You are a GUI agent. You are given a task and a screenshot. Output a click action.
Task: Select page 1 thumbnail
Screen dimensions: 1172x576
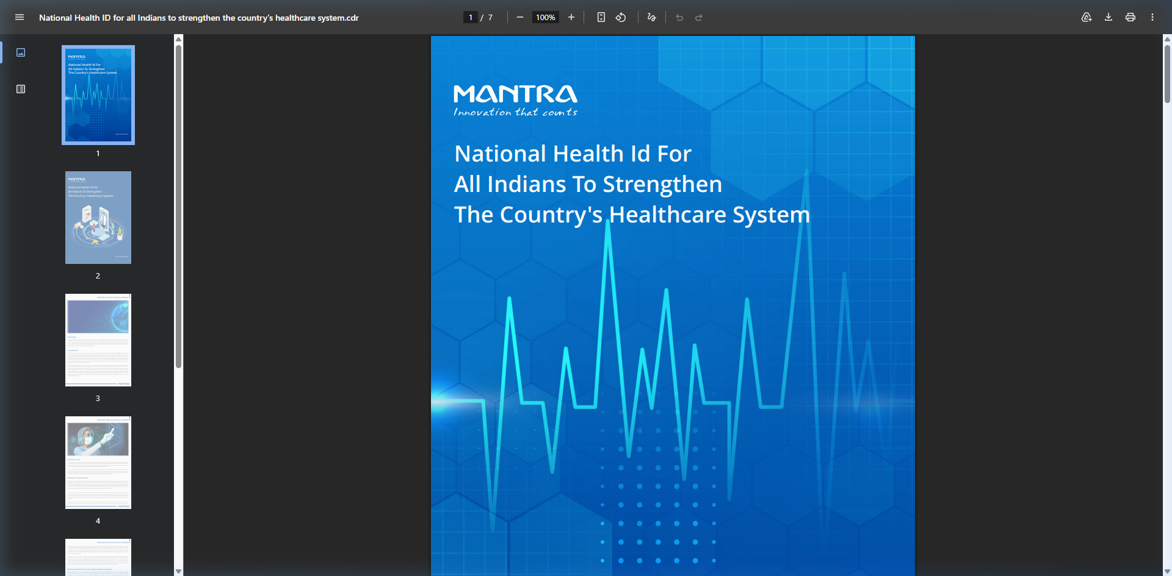[98, 95]
